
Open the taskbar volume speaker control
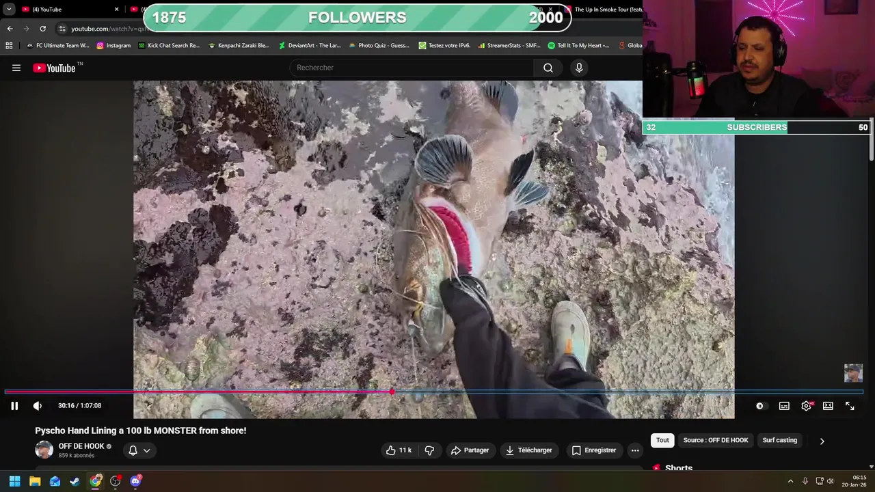coord(830,481)
